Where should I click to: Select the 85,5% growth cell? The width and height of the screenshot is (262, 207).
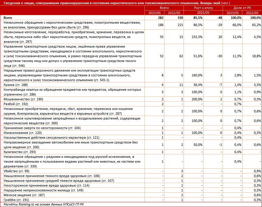click(x=198, y=18)
